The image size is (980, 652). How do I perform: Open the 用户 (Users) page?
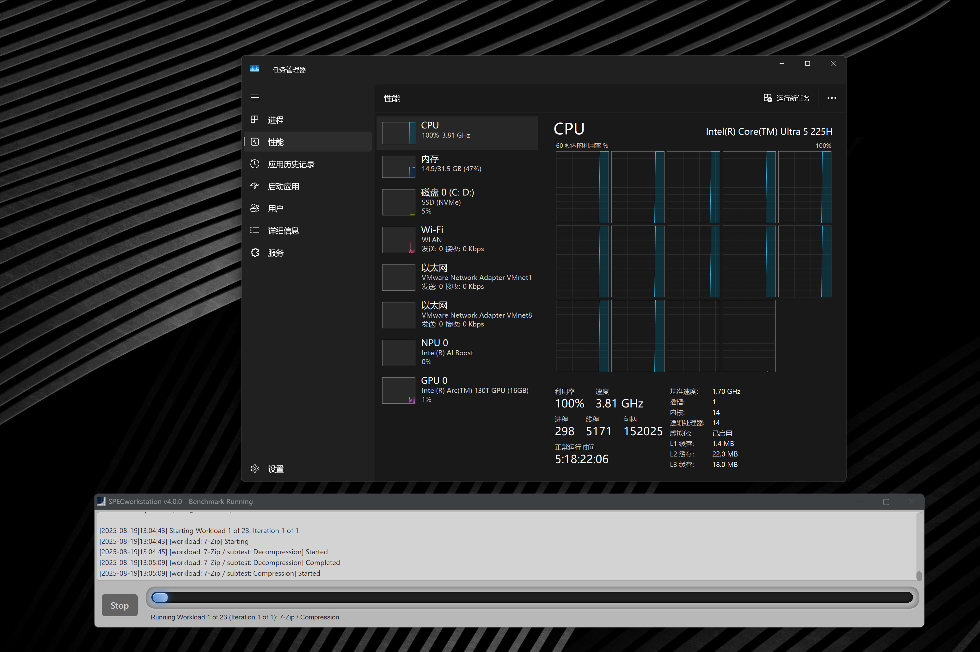pyautogui.click(x=308, y=208)
